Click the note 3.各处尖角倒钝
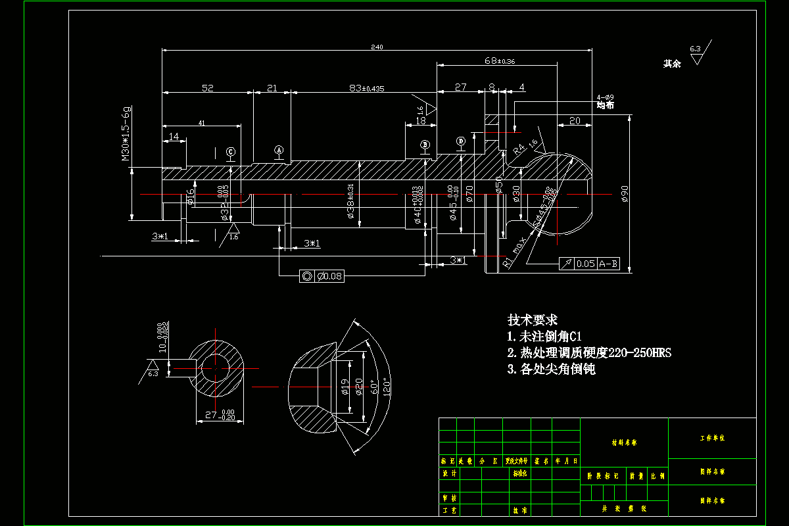The image size is (789, 526). 552,370
